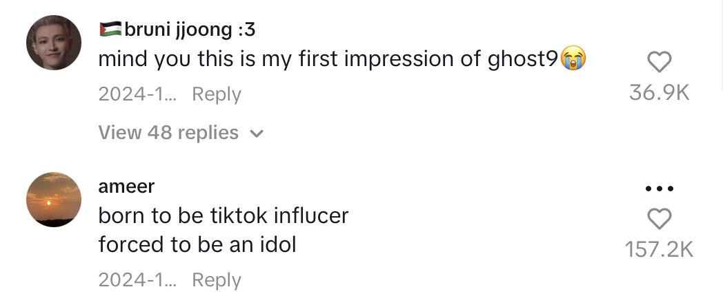This screenshot has height=296, width=723.
Task: Like the ghost9 first impression comment
Action: tap(660, 63)
